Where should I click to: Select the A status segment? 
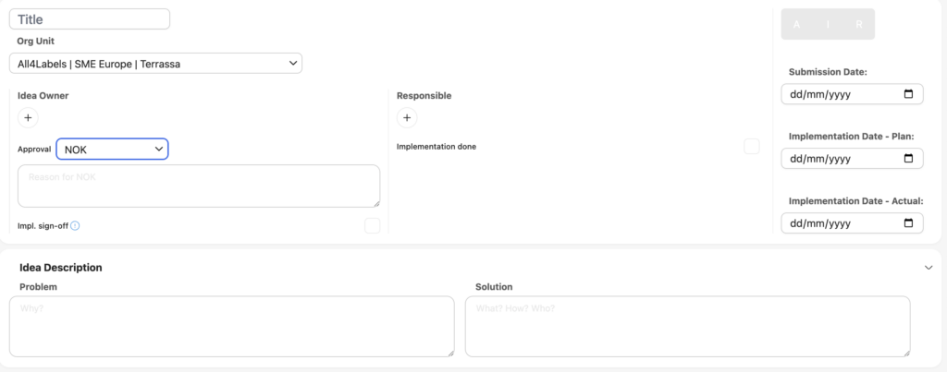pos(798,25)
